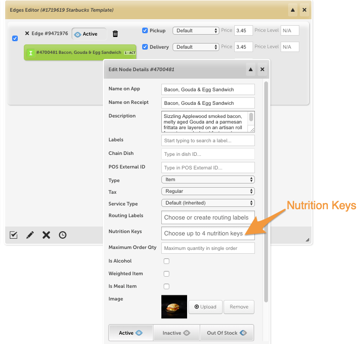Click the Nutrition Keys input field

[208, 234]
